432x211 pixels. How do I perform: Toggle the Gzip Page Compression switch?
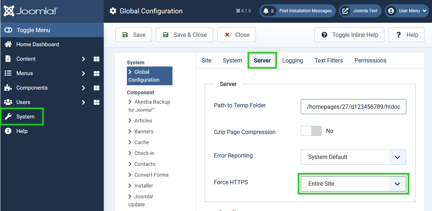[x=311, y=131]
